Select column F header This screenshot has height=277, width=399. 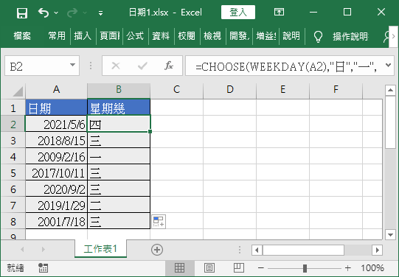click(x=336, y=90)
